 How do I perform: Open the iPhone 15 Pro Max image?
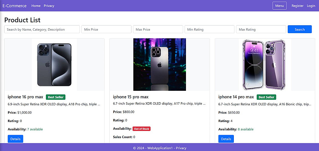(159, 65)
